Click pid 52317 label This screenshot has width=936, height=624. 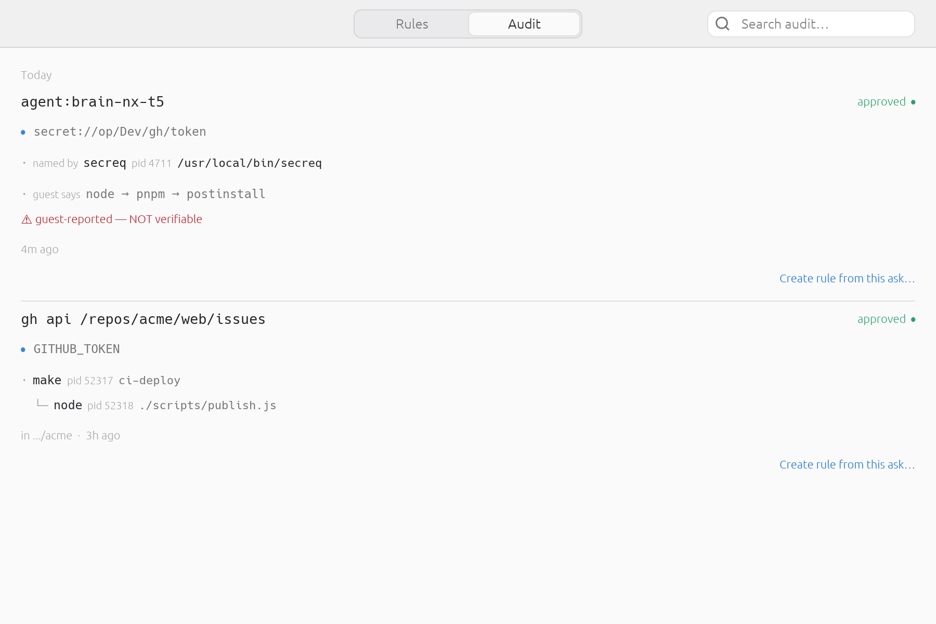click(x=90, y=381)
